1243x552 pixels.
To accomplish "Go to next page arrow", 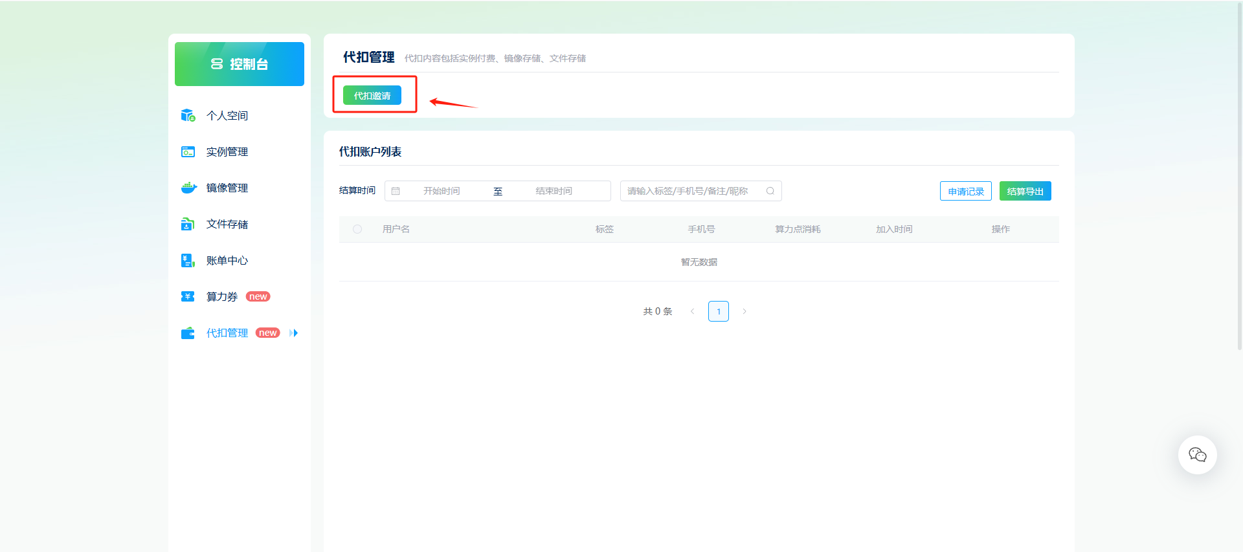I will click(x=745, y=311).
